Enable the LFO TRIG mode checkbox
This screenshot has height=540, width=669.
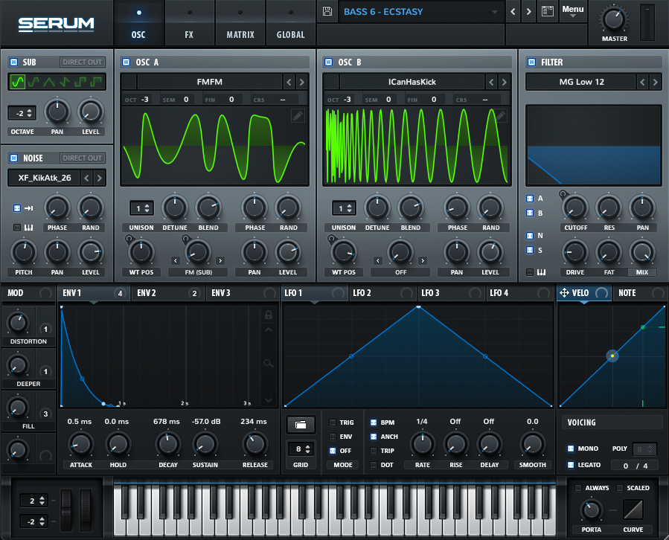click(x=333, y=422)
